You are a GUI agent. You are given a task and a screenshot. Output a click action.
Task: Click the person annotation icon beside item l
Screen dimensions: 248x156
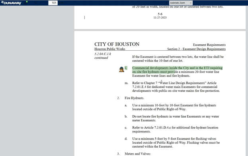pyautogui.click(x=121, y=69)
